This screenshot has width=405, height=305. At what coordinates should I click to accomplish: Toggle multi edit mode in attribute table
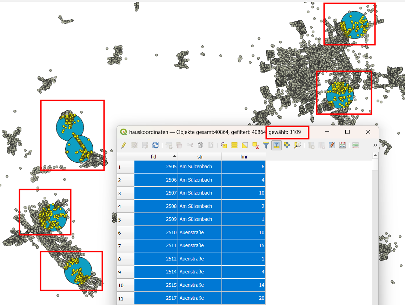134,145
